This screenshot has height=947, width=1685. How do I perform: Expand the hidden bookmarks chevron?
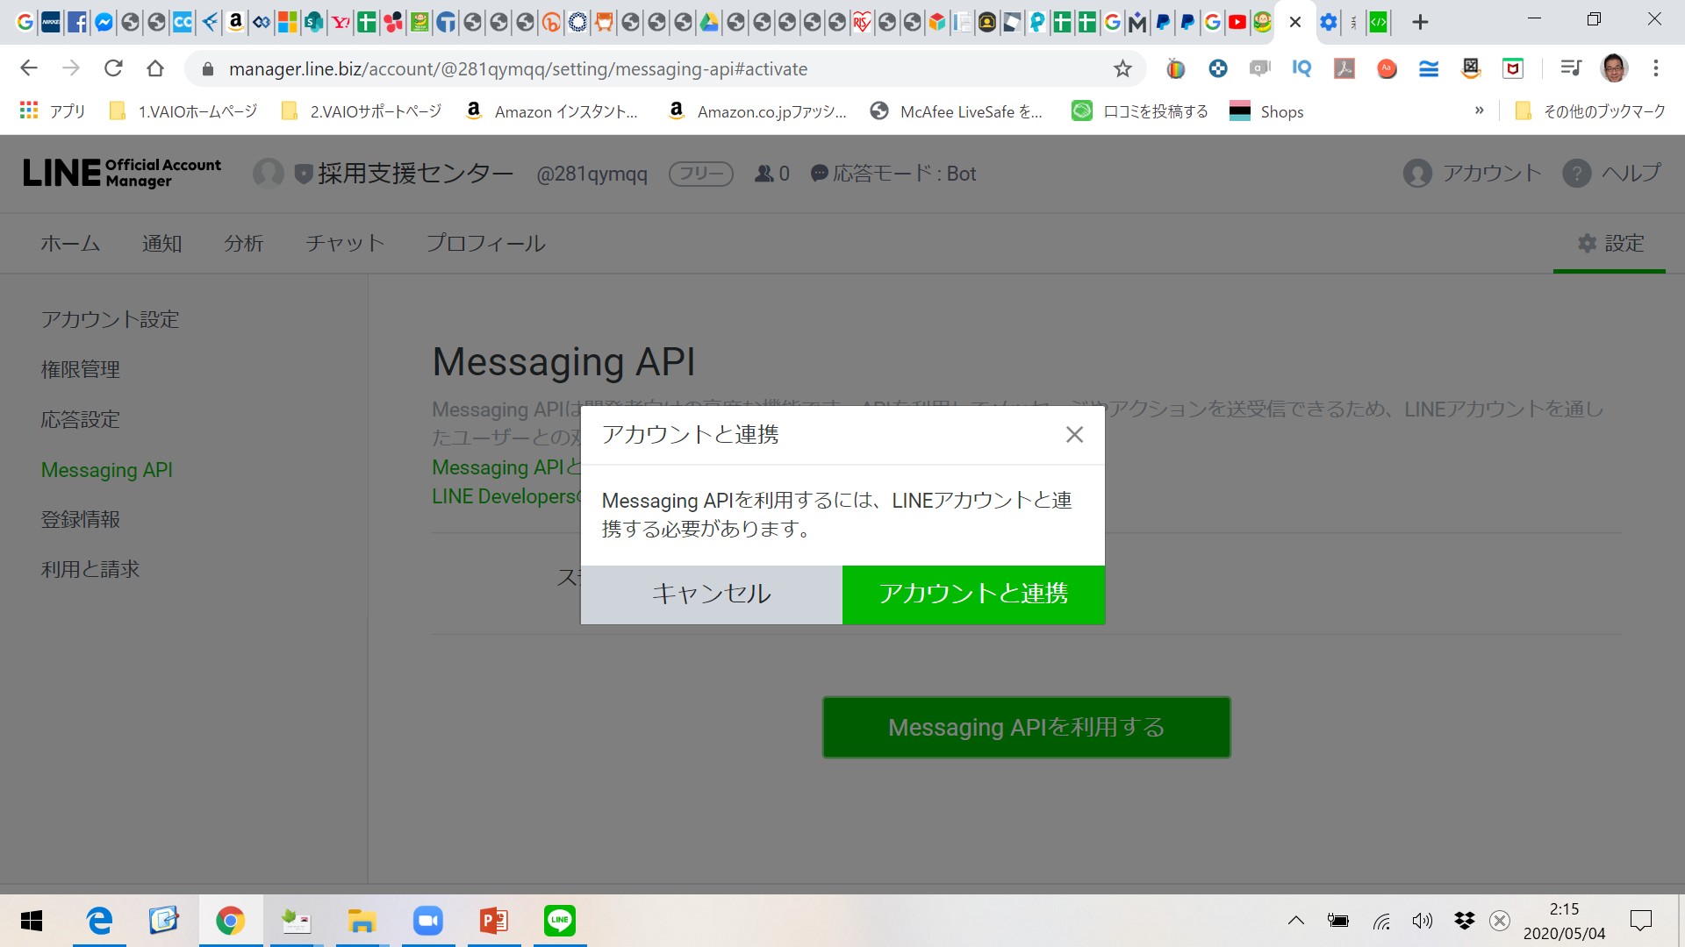[x=1480, y=110]
